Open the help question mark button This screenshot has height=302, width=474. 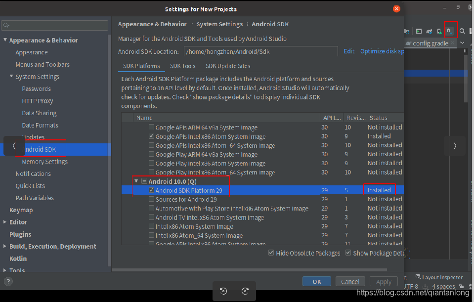click(x=8, y=281)
